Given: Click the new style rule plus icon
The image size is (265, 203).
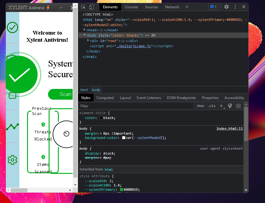Looking at the screenshot, I should coord(221,106).
